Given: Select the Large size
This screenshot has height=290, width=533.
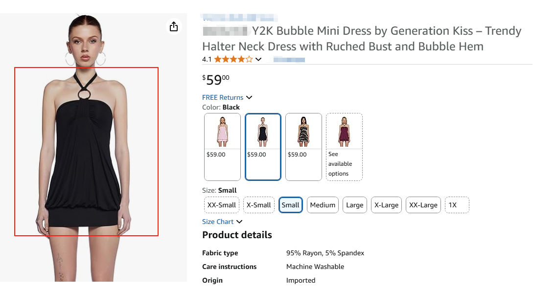Looking at the screenshot, I should pyautogui.click(x=354, y=205).
